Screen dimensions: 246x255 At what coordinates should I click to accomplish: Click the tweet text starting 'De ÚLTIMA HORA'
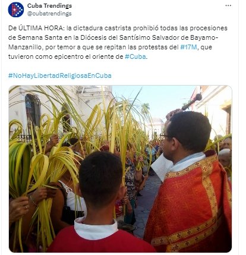tap(118, 42)
